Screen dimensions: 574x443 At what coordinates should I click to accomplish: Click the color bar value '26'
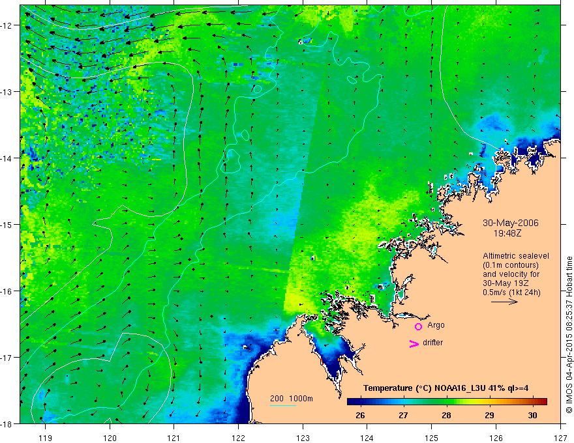coord(360,415)
